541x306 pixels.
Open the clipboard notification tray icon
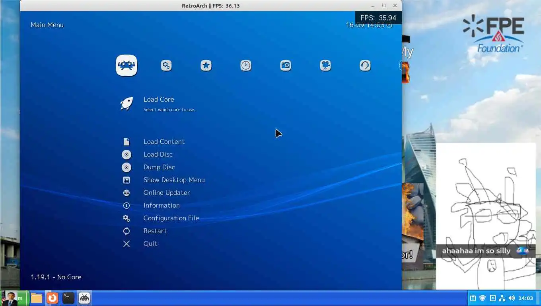[473, 298]
